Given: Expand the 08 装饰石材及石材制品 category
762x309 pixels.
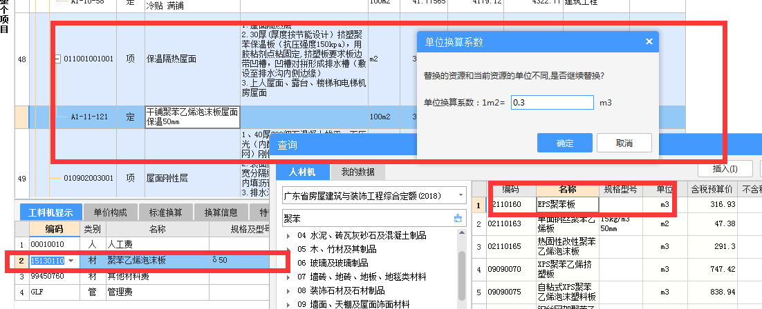Looking at the screenshot, I should point(288,291).
